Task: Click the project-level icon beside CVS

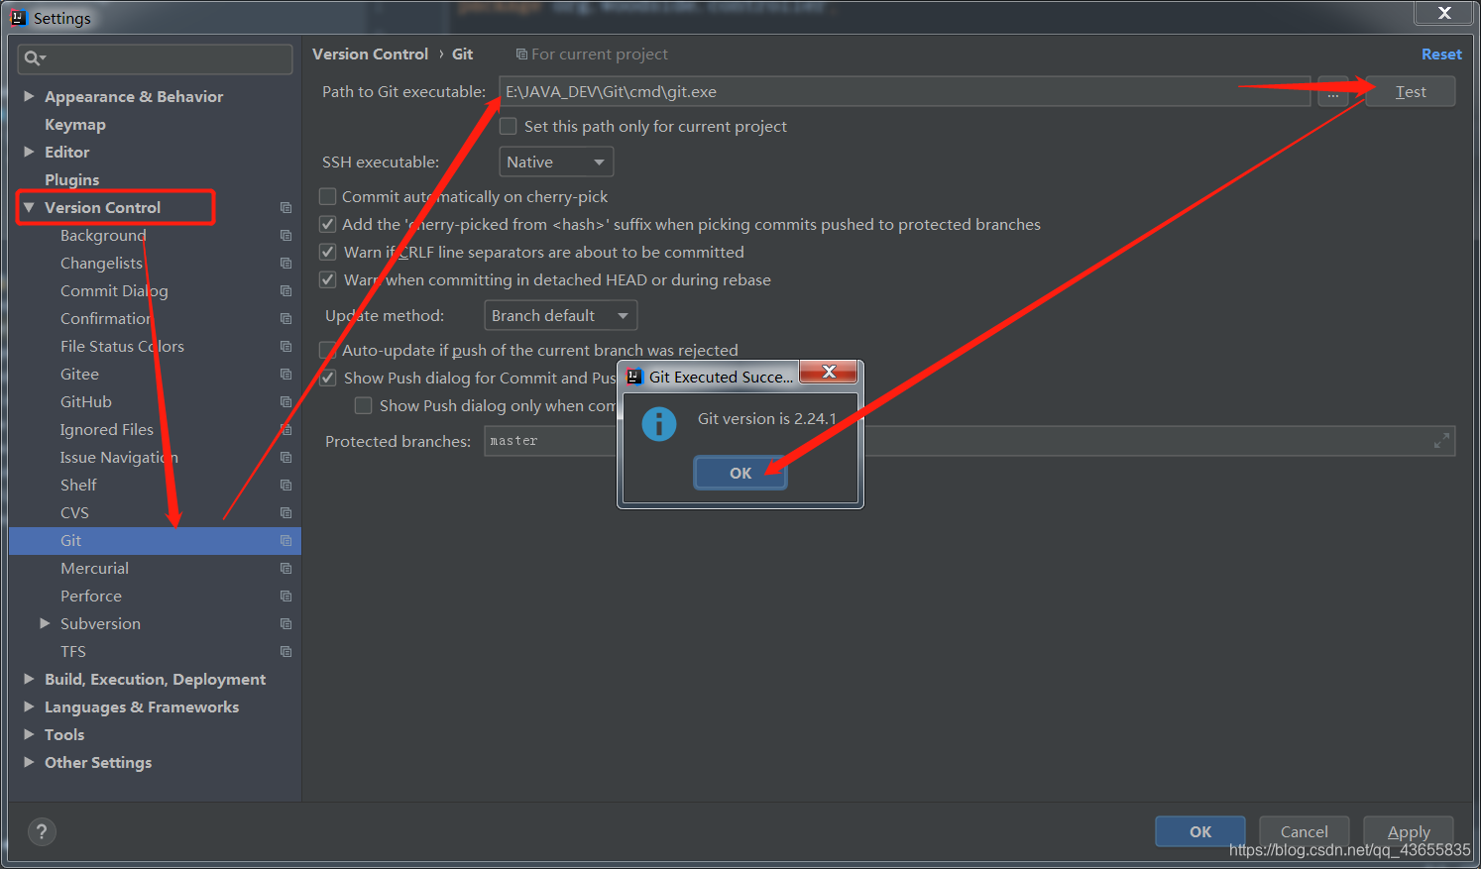Action: (x=285, y=513)
